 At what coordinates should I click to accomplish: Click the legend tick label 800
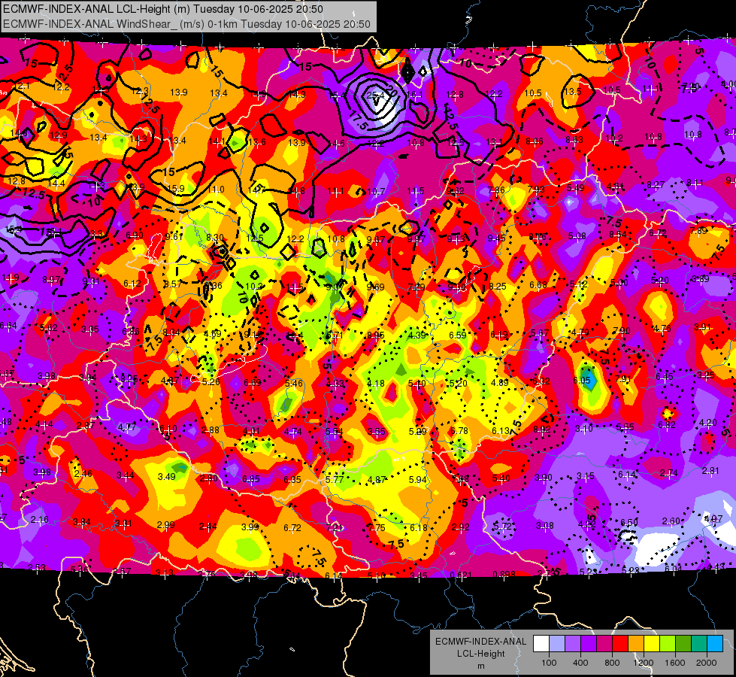pyautogui.click(x=612, y=663)
